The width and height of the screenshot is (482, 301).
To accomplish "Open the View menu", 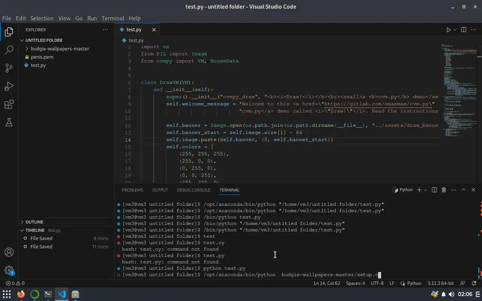I will tap(64, 18).
